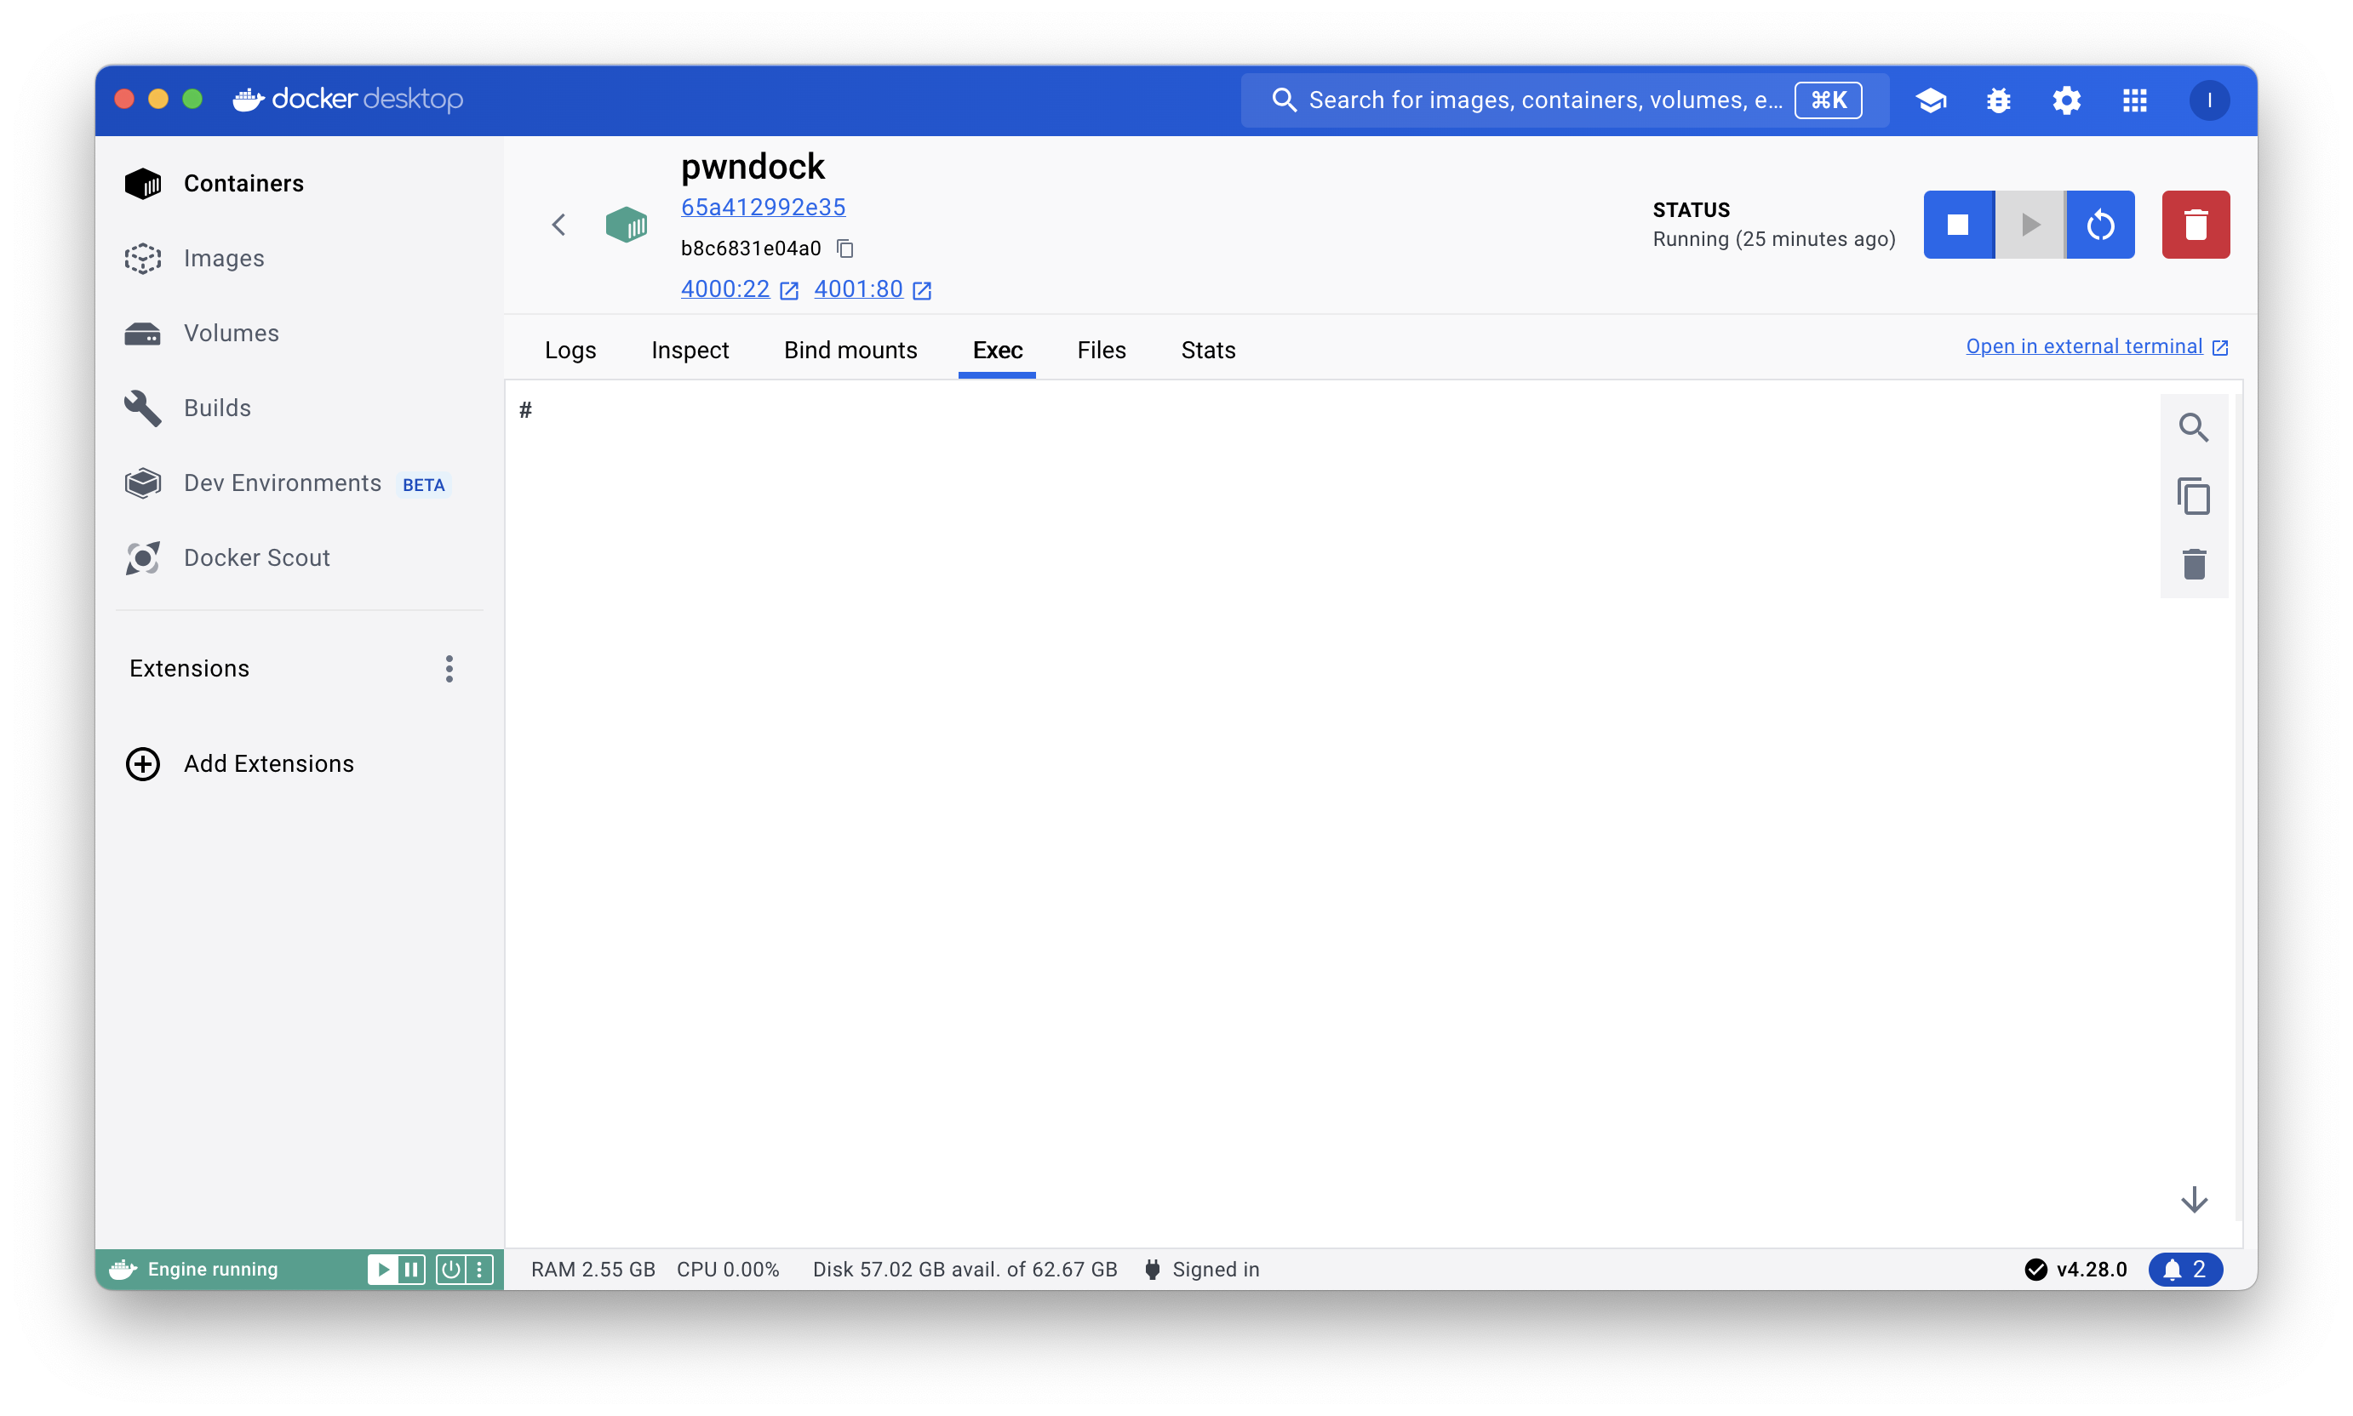The image size is (2353, 1416).
Task: Pause the Docker engine in status bar
Action: pos(410,1269)
